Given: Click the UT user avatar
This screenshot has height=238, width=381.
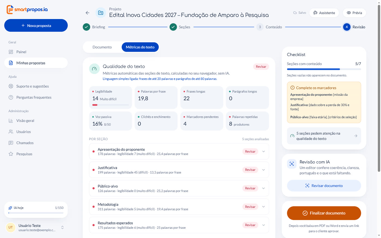Looking at the screenshot, I should tap(11, 227).
